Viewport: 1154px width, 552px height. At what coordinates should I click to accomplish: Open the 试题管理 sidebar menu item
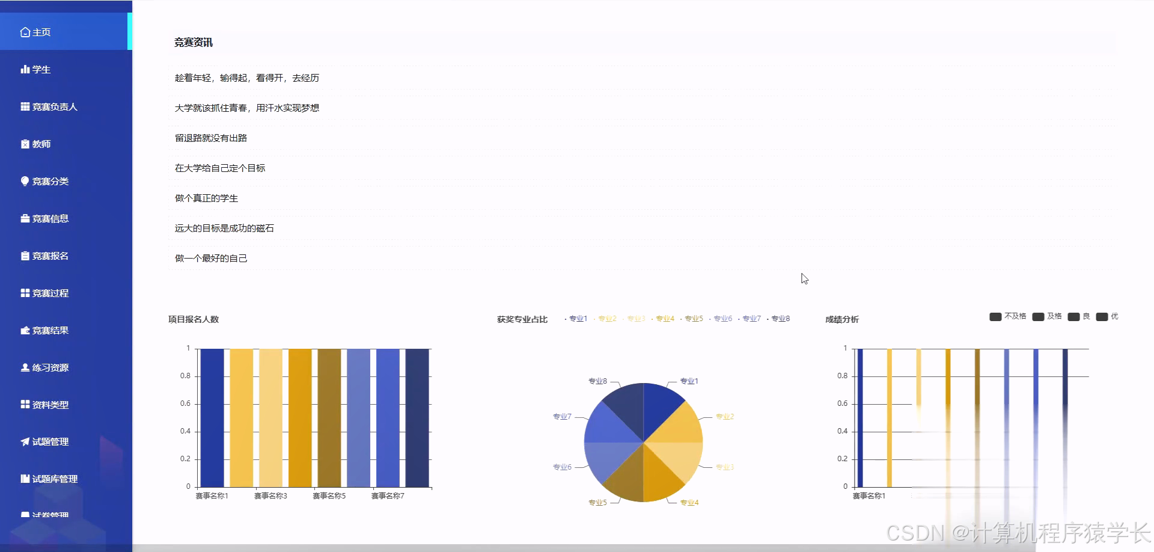point(66,441)
